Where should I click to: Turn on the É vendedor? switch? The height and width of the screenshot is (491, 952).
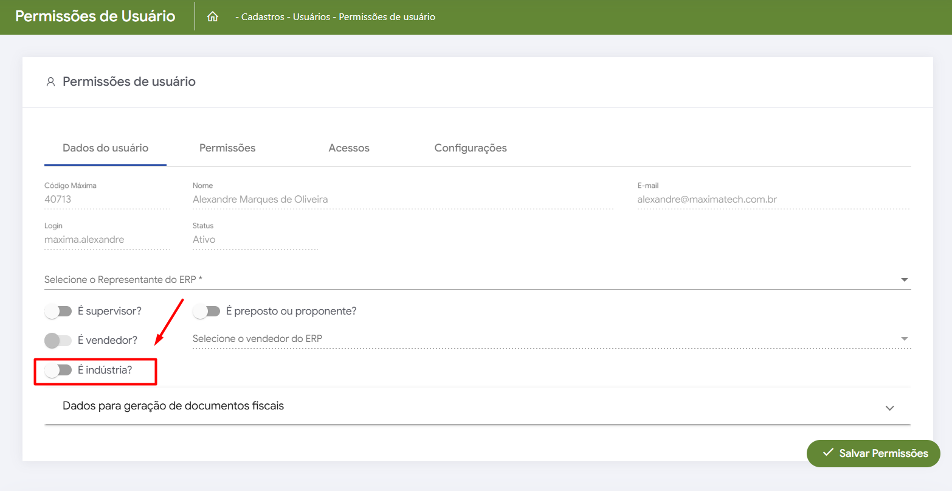point(58,340)
